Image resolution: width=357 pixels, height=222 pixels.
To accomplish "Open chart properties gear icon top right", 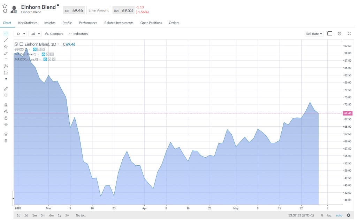I will 339,34.
